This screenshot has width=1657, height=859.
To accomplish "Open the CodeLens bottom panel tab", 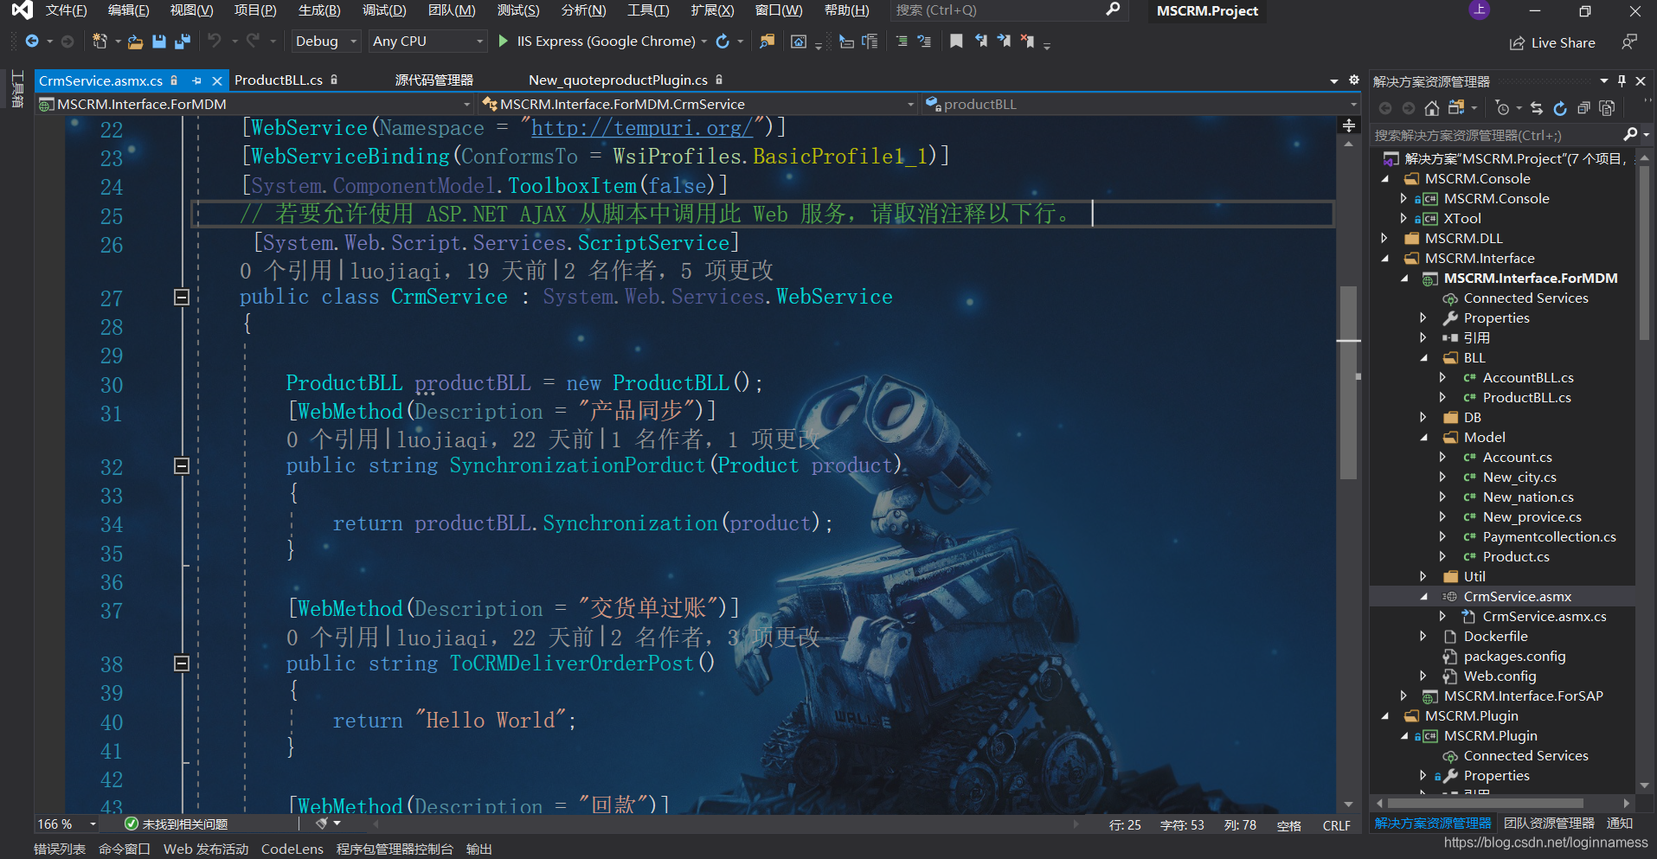I will tap(292, 849).
